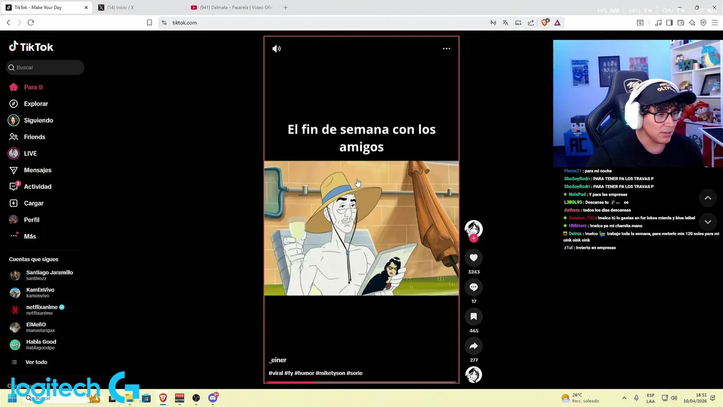723x407 pixels.
Task: Click the address bar share icon
Action: 531,23
